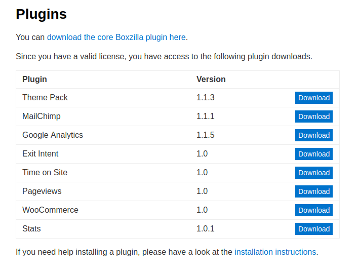Download the Stats plugin
Screen dimensions: 357x275
[x=314, y=229]
